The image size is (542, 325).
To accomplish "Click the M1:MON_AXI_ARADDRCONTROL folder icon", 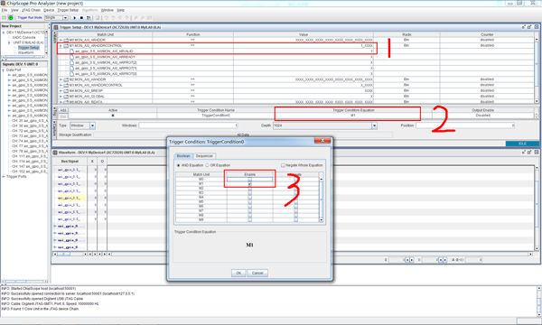I will 66,45.
